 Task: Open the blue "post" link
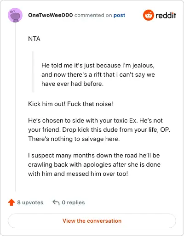click(119, 15)
